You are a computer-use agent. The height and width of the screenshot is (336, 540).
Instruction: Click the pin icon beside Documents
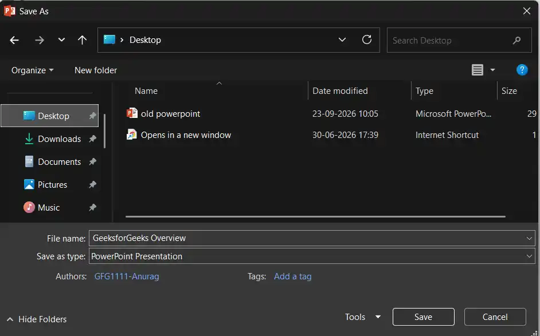[92, 161]
